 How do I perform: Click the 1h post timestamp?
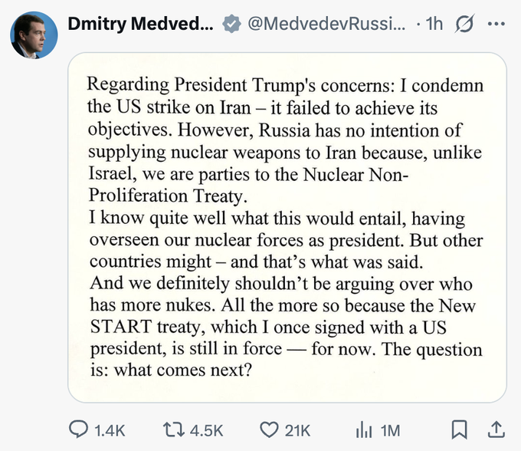(434, 24)
